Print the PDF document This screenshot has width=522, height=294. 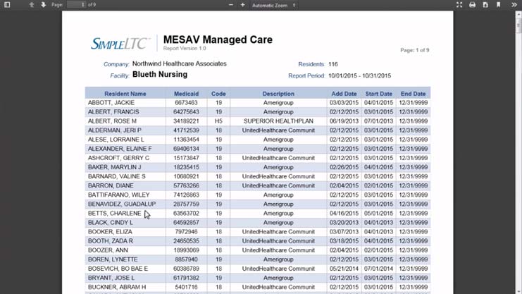(x=472, y=5)
